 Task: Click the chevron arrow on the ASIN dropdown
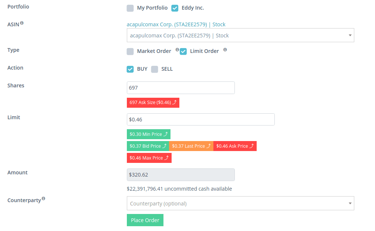coord(350,35)
